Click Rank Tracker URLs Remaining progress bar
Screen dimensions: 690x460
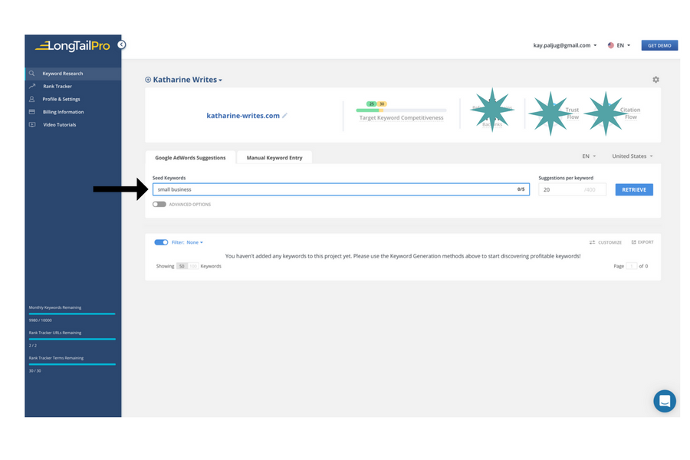coord(72,339)
